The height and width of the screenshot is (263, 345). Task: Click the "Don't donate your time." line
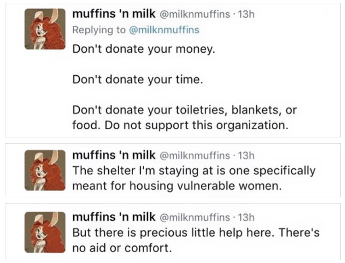tap(137, 80)
